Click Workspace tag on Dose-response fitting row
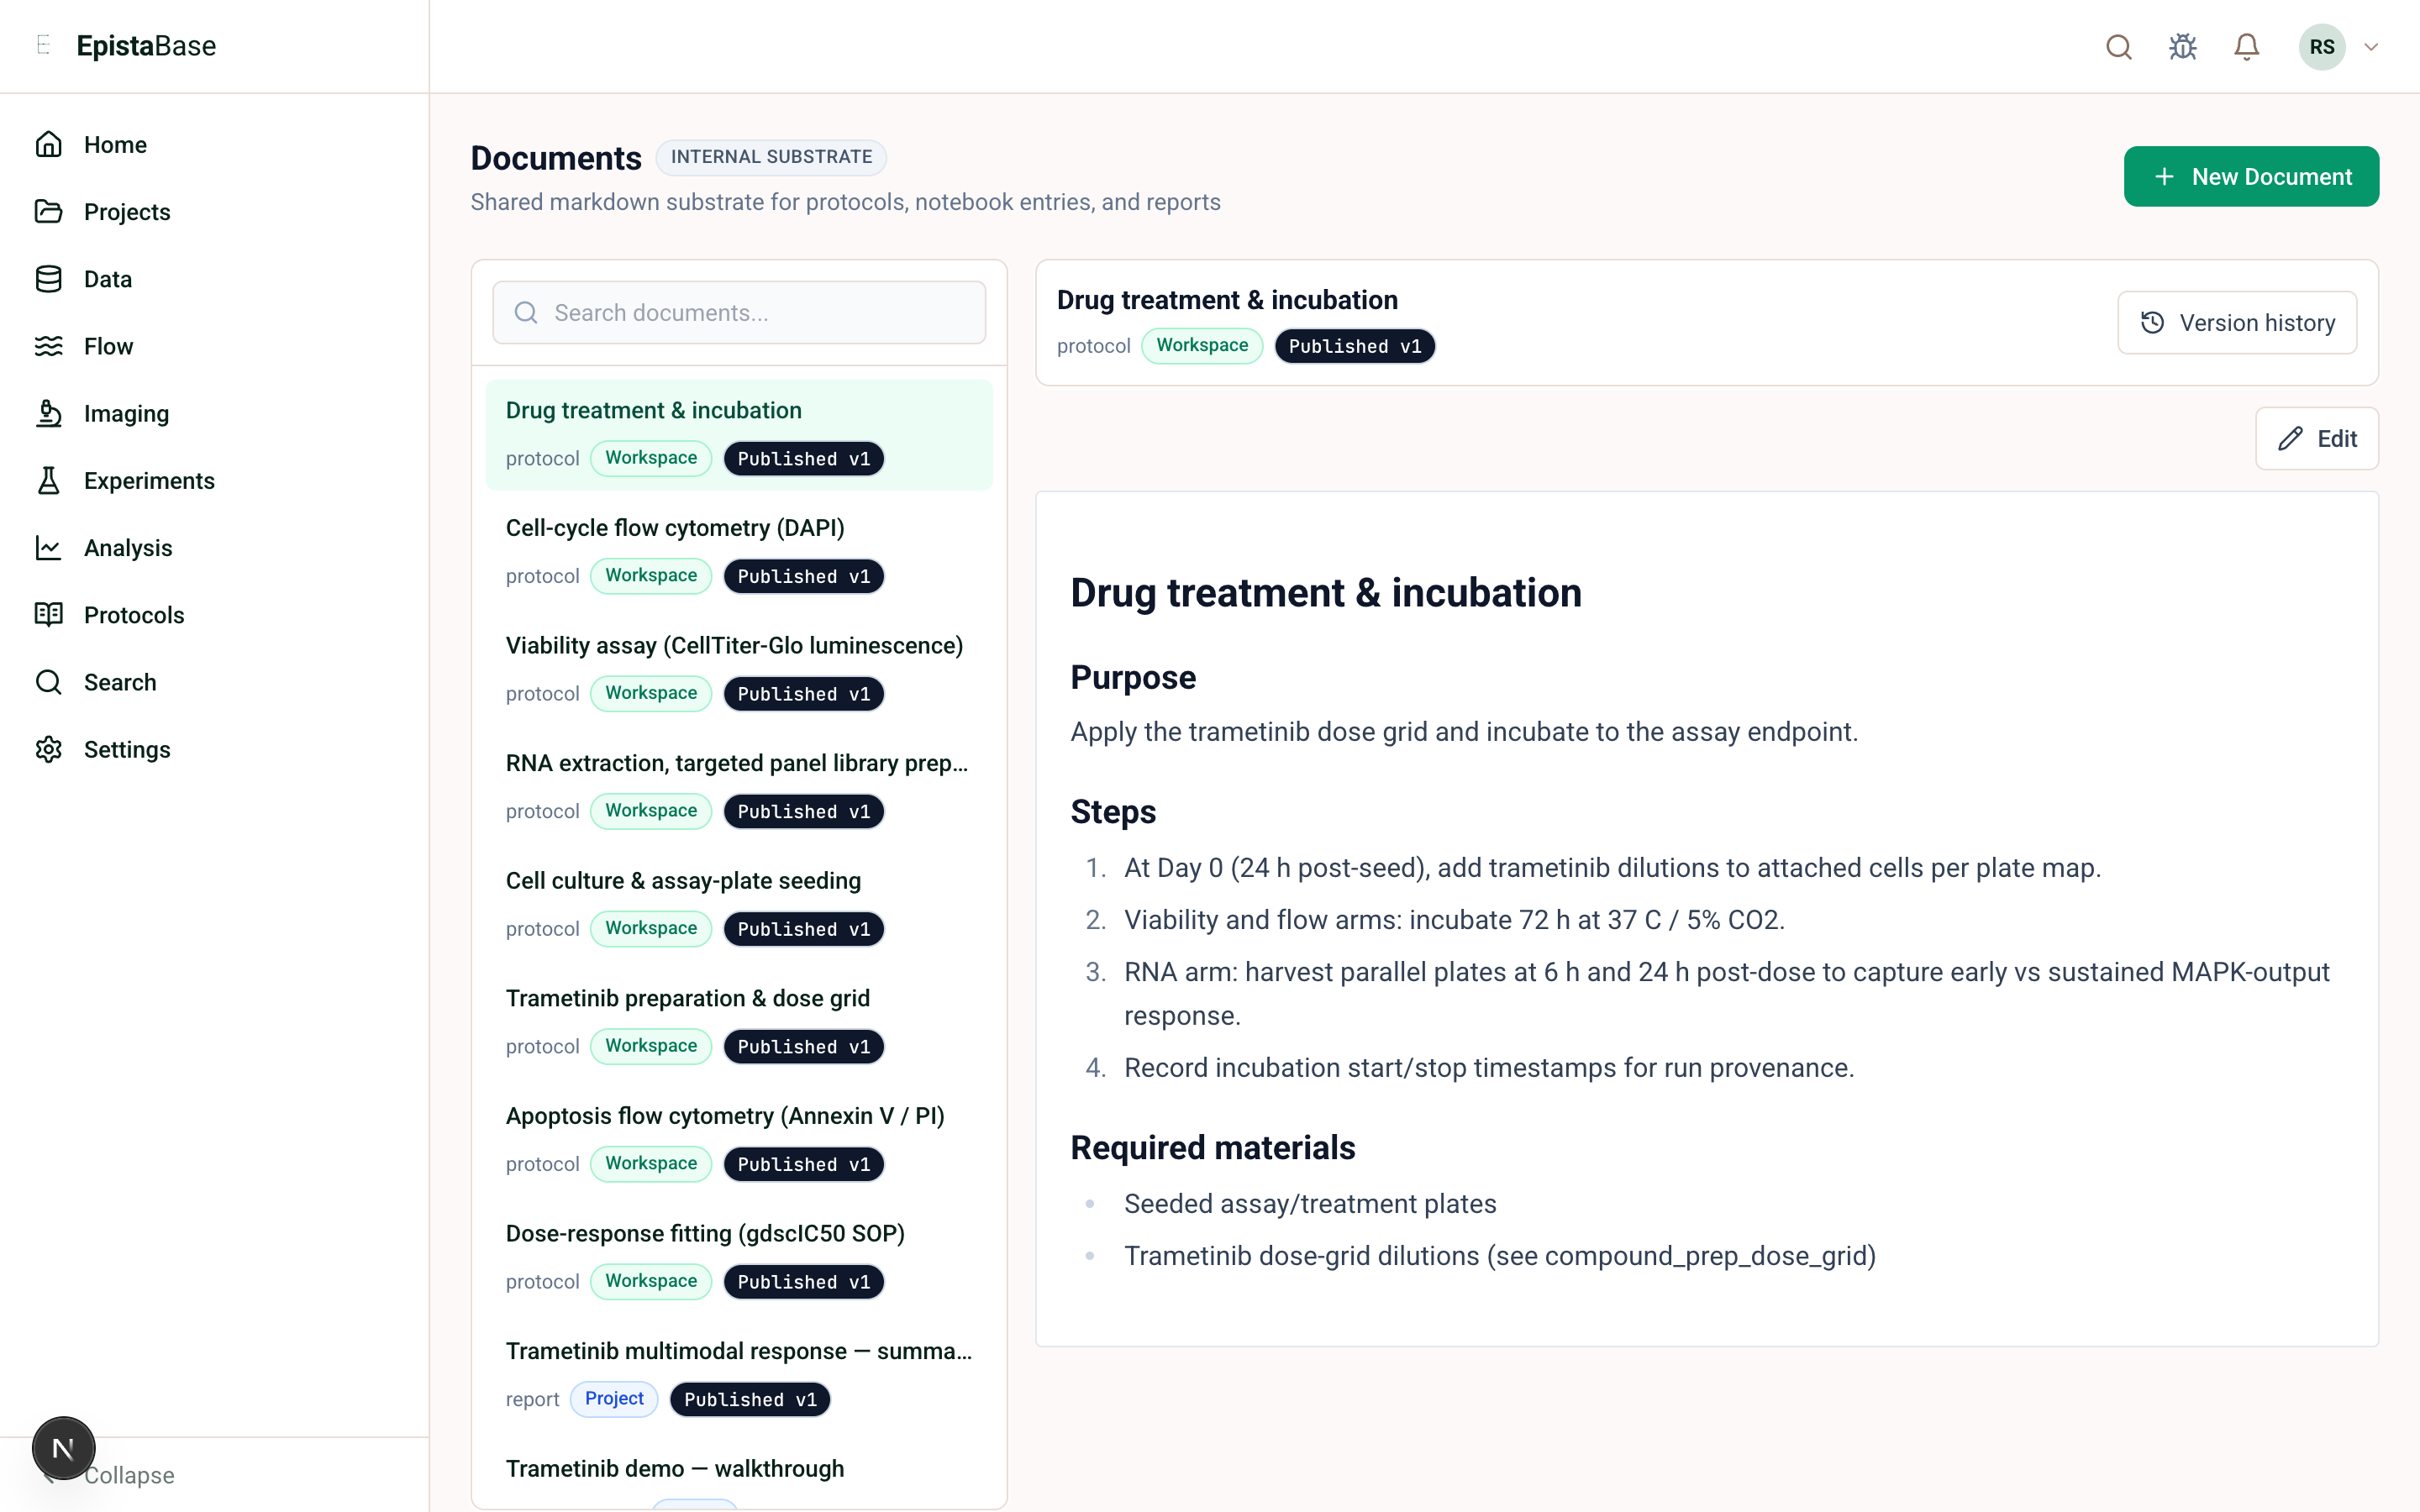 (651, 1280)
